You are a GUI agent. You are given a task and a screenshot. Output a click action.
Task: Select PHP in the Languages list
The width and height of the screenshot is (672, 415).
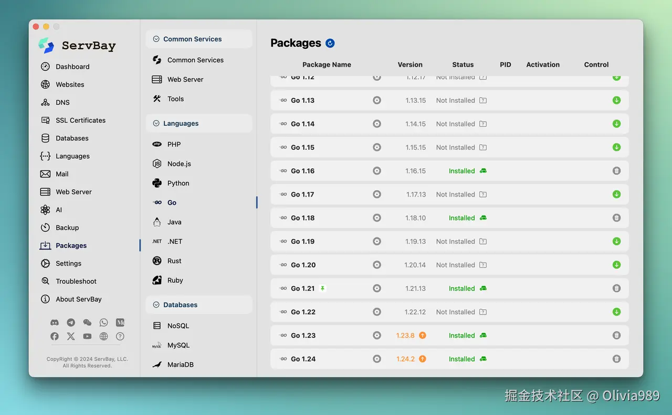[174, 144]
